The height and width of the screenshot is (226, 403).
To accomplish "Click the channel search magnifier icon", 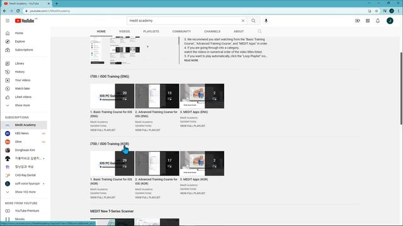I will (259, 31).
